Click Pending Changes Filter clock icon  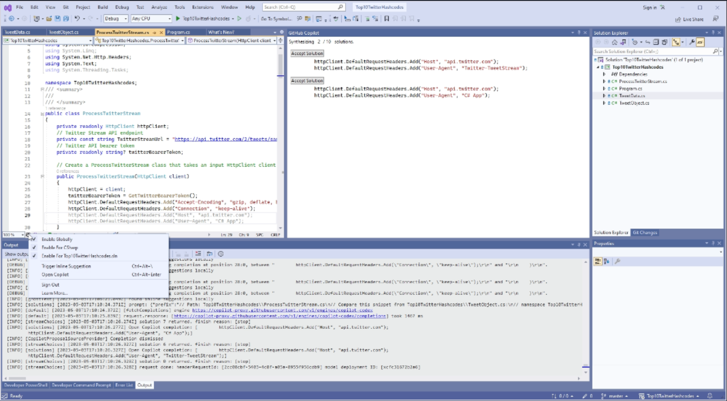(634, 42)
